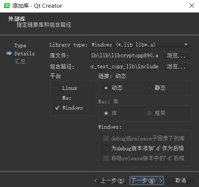This screenshot has width=199, height=187.
Task: Open the Library type dropdown arrow
Action: pyautogui.click(x=186, y=44)
